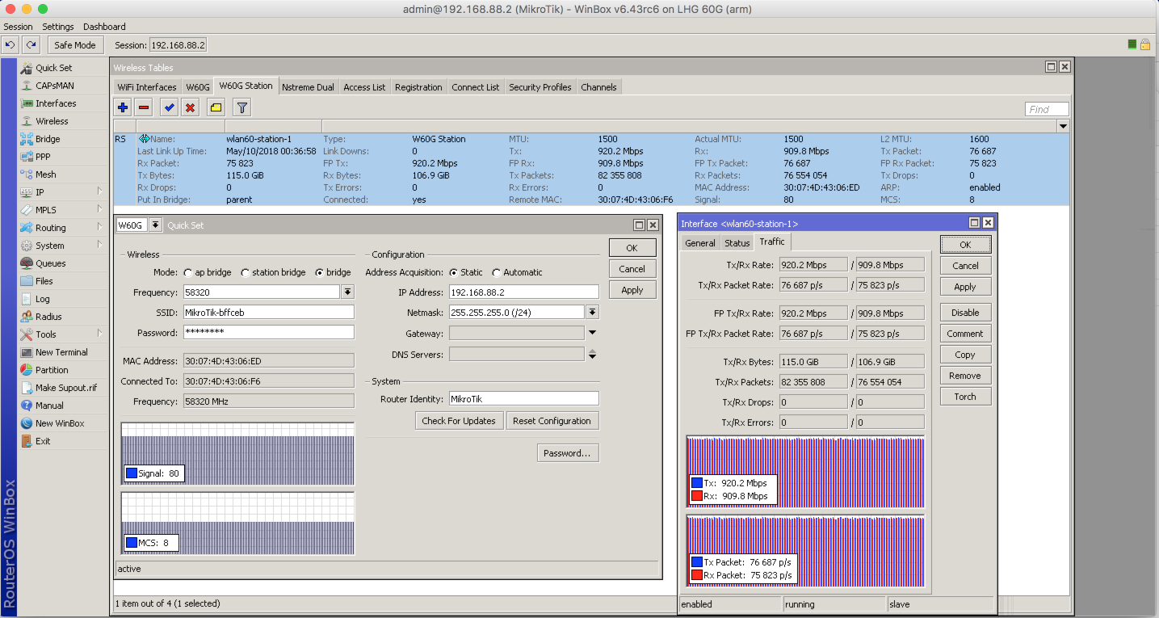Choose Automatic address acquisition
Viewport: 1159px width, 618px height.
point(497,273)
